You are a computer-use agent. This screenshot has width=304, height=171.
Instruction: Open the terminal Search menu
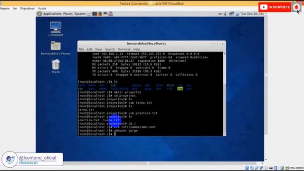point(110,49)
